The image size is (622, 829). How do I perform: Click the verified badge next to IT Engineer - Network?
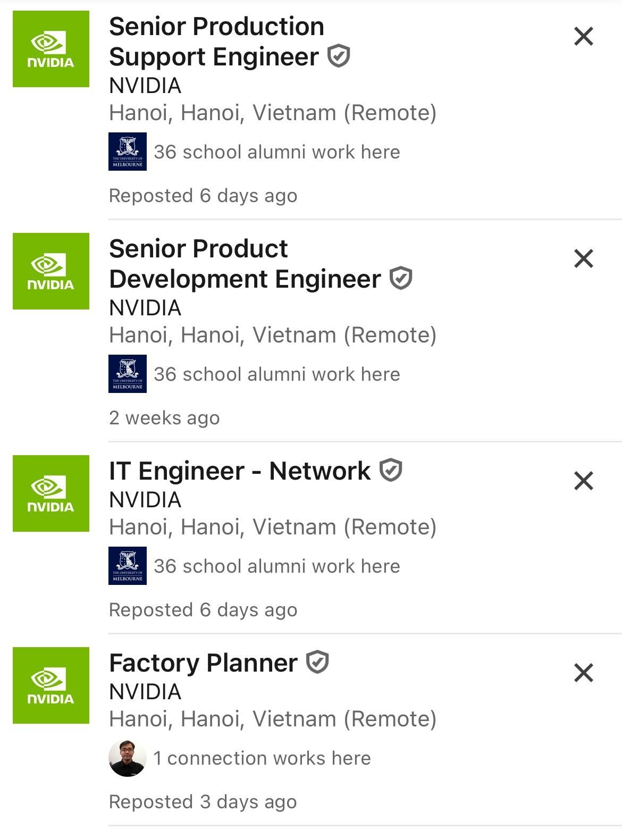(x=391, y=470)
